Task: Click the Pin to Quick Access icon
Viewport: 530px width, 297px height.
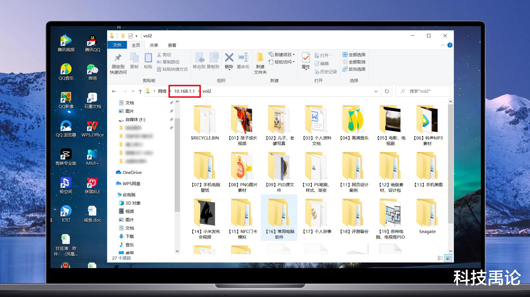Action: click(118, 58)
